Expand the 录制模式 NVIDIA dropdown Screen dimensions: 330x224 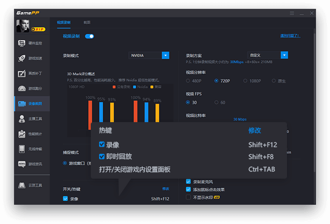coord(166,56)
